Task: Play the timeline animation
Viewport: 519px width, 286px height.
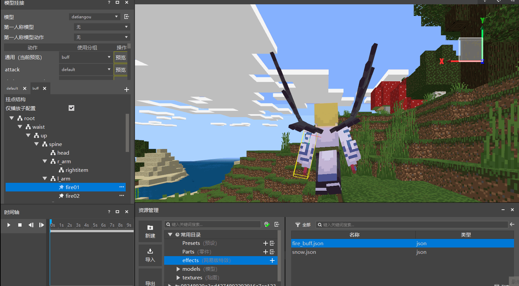Action: click(x=9, y=225)
